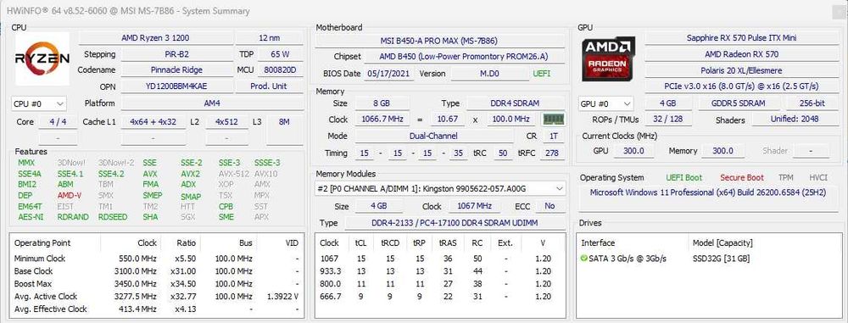The height and width of the screenshot is (323, 848).
Task: Click the Polaris 20 XL/Ellesmere field
Action: click(741, 70)
